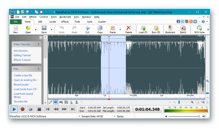Zoom in horizontally with the magnifier plus icon
This screenshot has height=129, width=219.
point(192,102)
